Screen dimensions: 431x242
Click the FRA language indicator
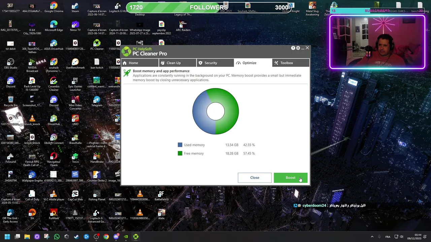click(x=388, y=237)
